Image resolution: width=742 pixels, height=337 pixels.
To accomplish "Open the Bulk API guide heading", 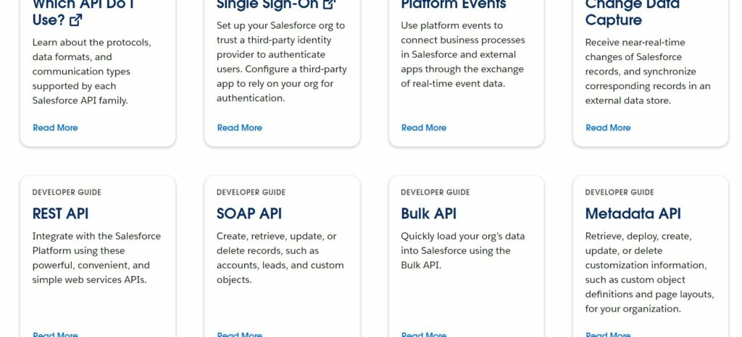I will (x=428, y=213).
